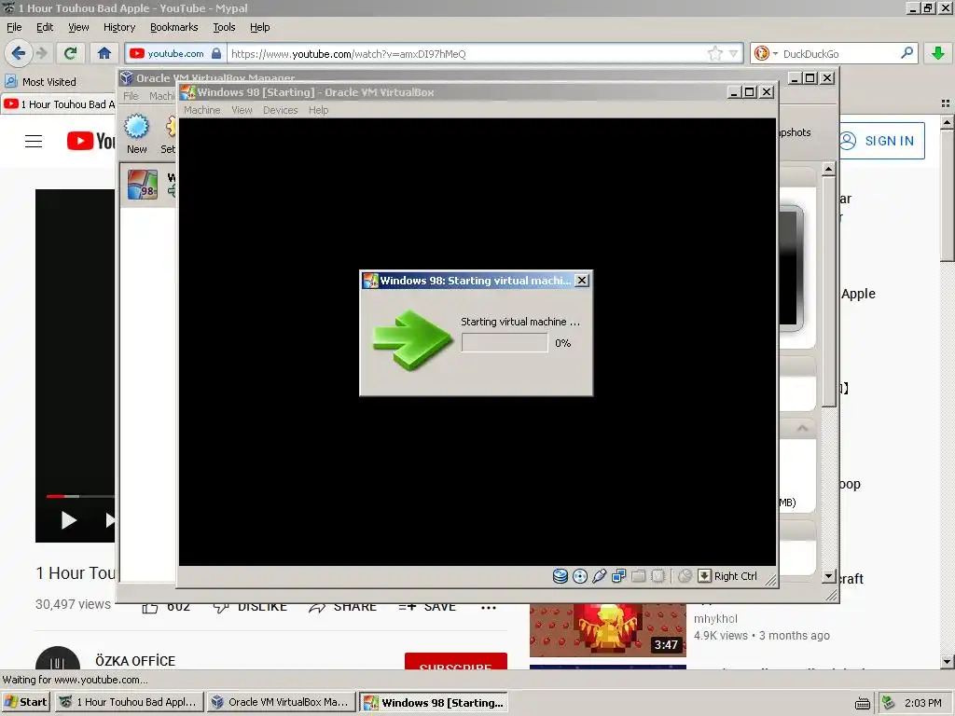Open the View menu in VM window

point(242,110)
